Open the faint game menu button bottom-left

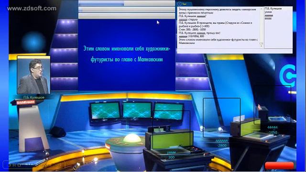[34, 165]
